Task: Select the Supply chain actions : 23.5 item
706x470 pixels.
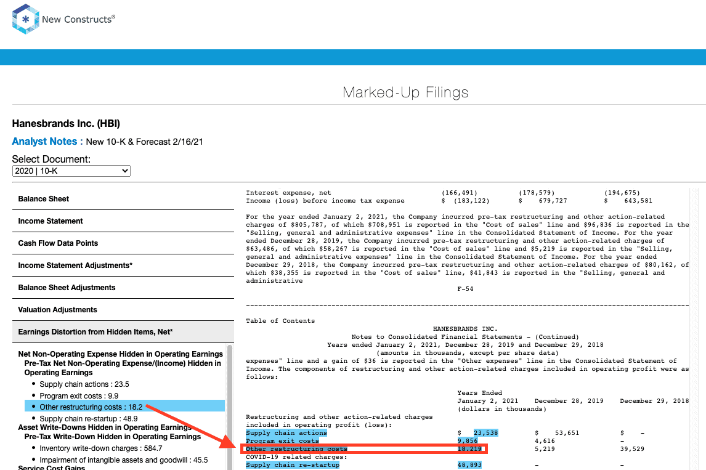Action: pyautogui.click(x=84, y=384)
